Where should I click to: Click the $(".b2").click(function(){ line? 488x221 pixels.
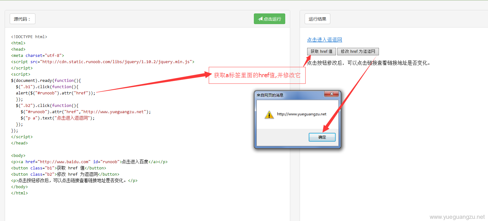pyautogui.click(x=47, y=105)
